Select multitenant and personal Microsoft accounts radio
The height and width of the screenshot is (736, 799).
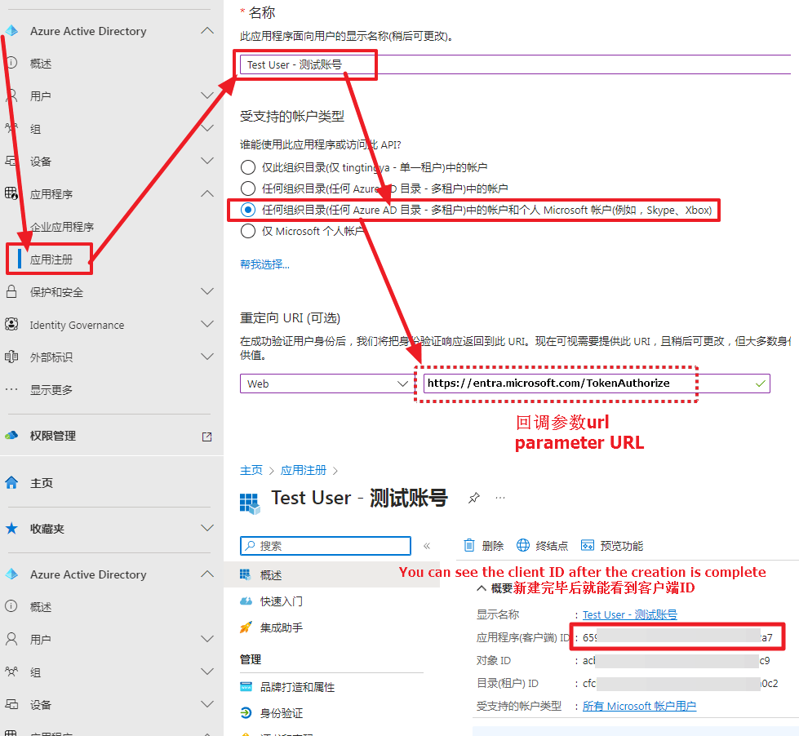tap(248, 210)
